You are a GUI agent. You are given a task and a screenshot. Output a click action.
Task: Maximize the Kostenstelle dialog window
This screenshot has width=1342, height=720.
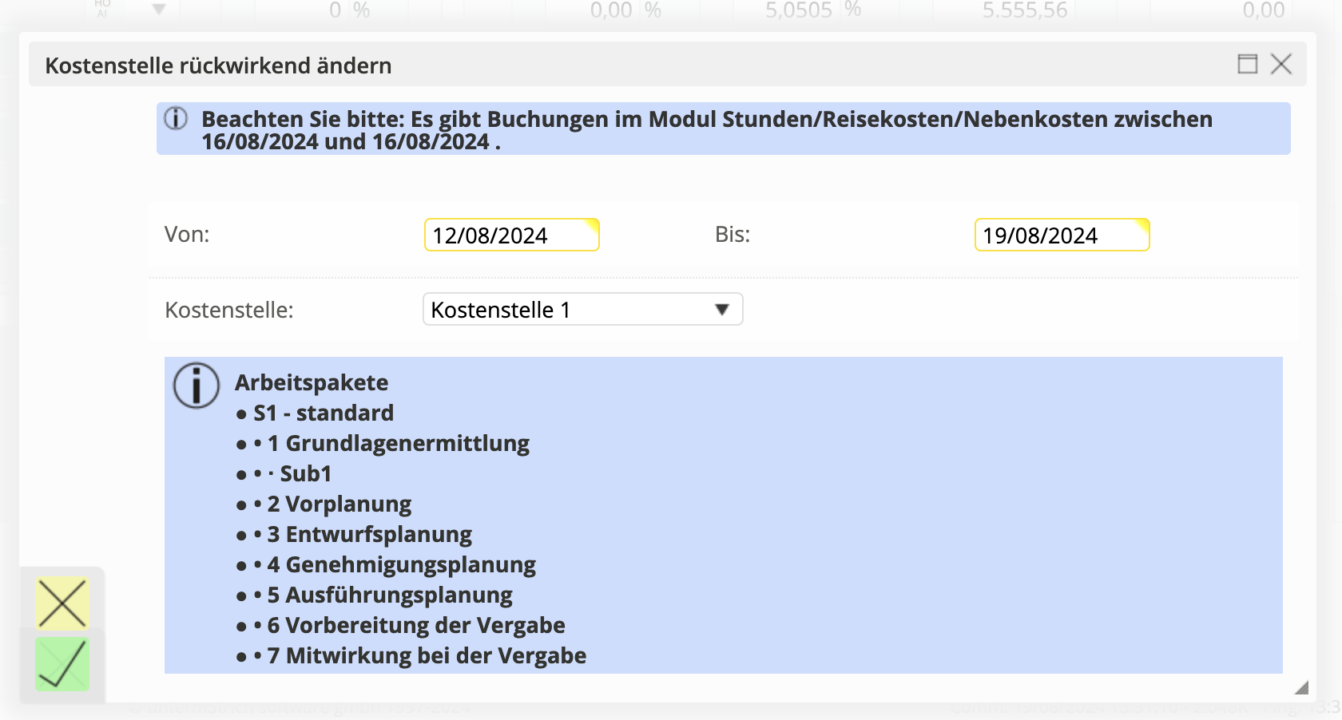coord(1247,64)
